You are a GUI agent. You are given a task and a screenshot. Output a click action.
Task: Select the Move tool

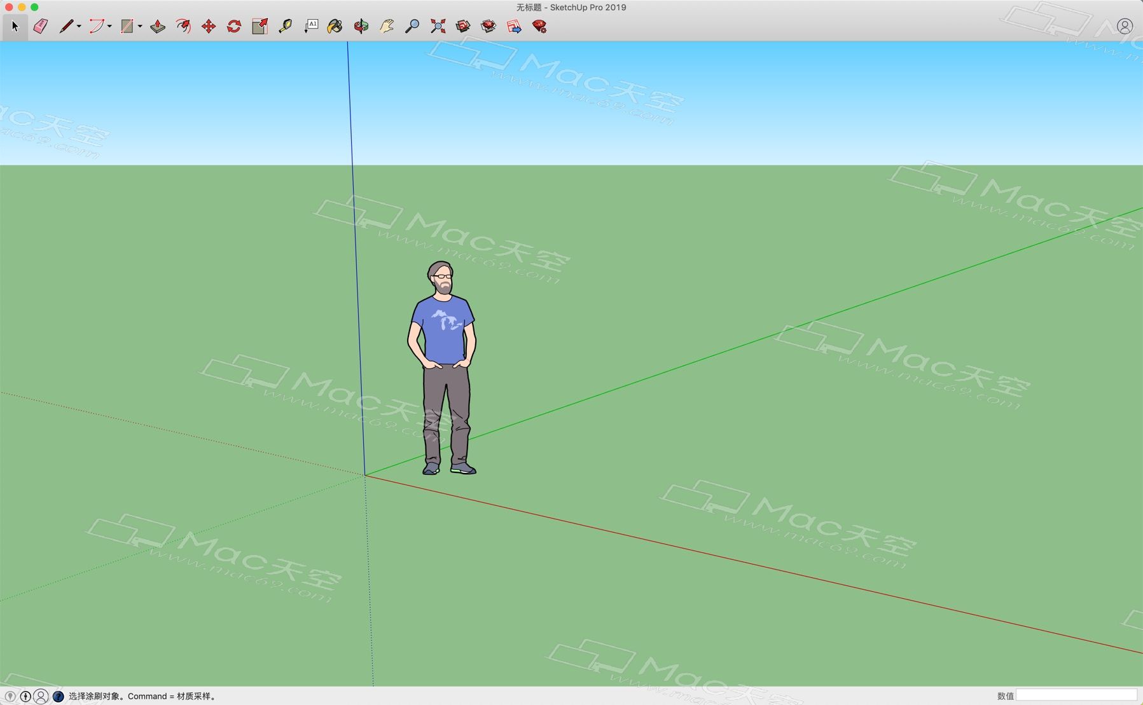click(x=209, y=26)
